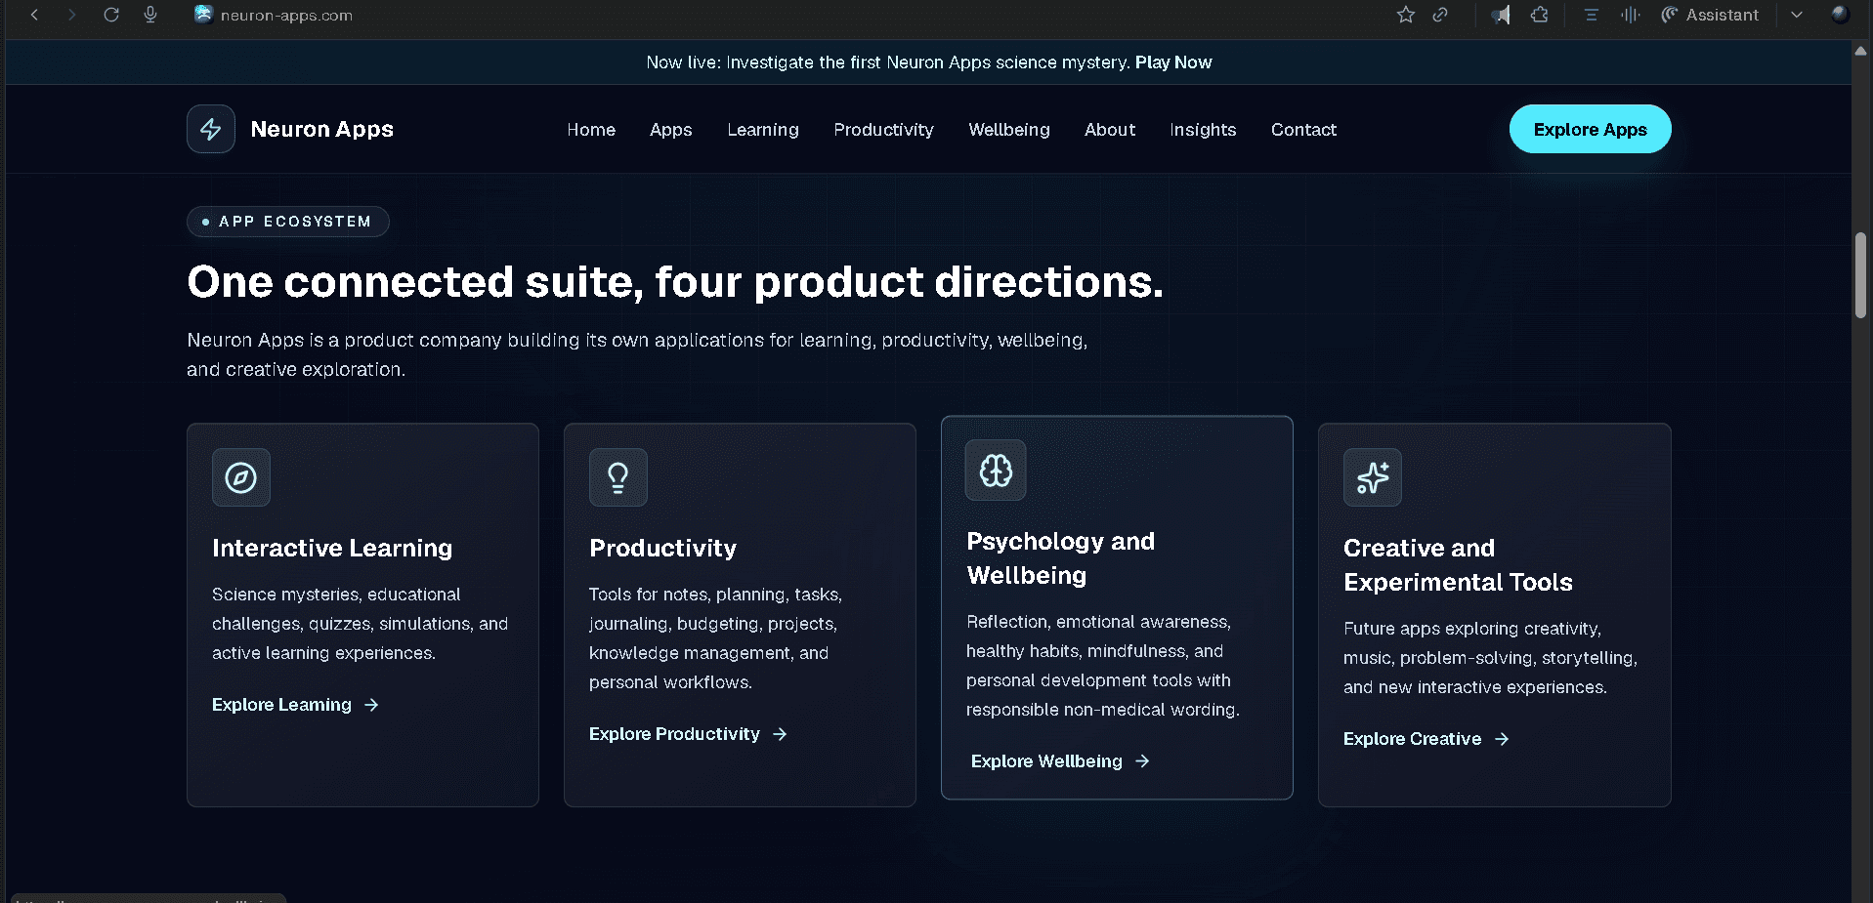Click the heading One connected suite, four product directions
This screenshot has width=1873, height=903.
pos(675,282)
